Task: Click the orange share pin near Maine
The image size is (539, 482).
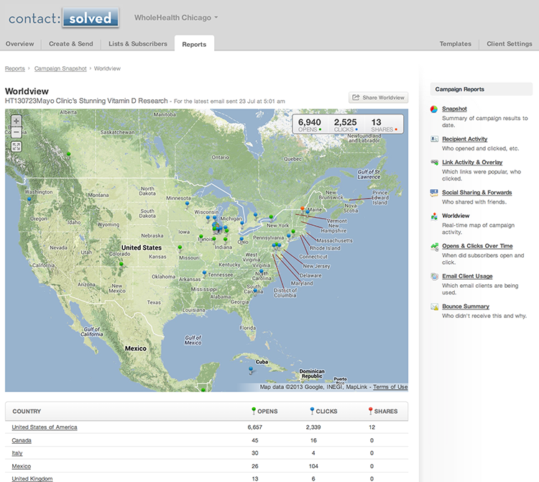Action: click(303, 209)
